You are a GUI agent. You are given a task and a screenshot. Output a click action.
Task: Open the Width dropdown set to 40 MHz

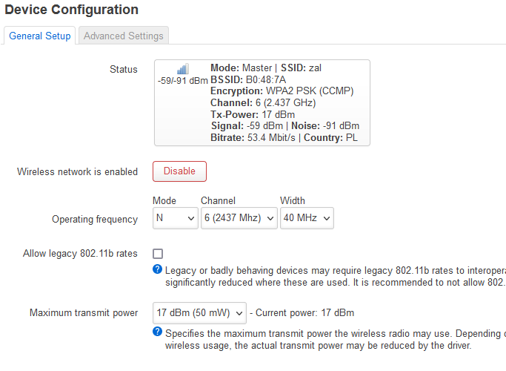click(307, 218)
